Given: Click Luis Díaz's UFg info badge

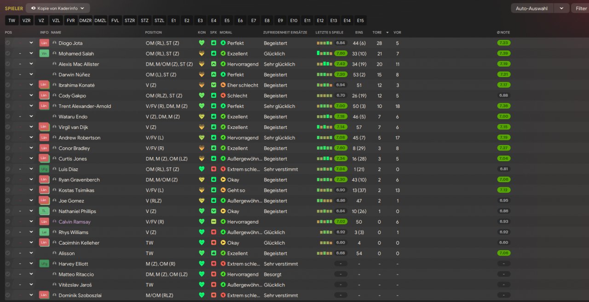Looking at the screenshot, I should pos(44,169).
